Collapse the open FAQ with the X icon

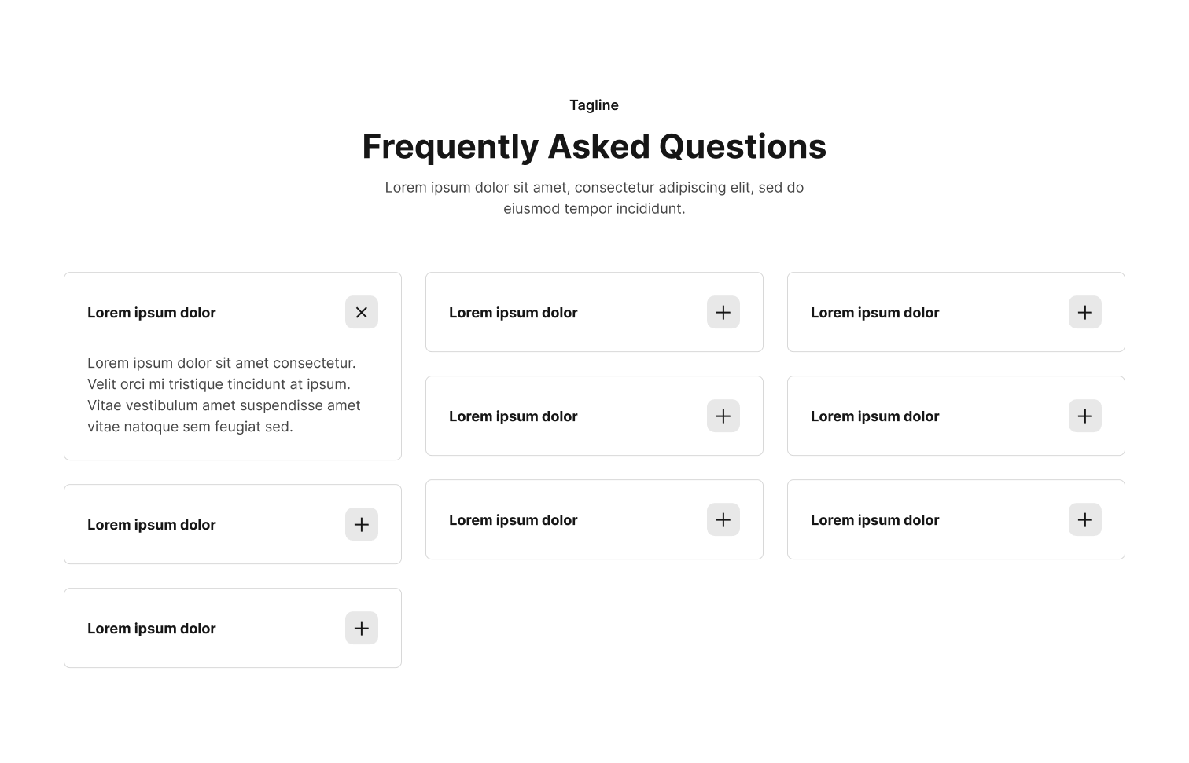pyautogui.click(x=362, y=312)
